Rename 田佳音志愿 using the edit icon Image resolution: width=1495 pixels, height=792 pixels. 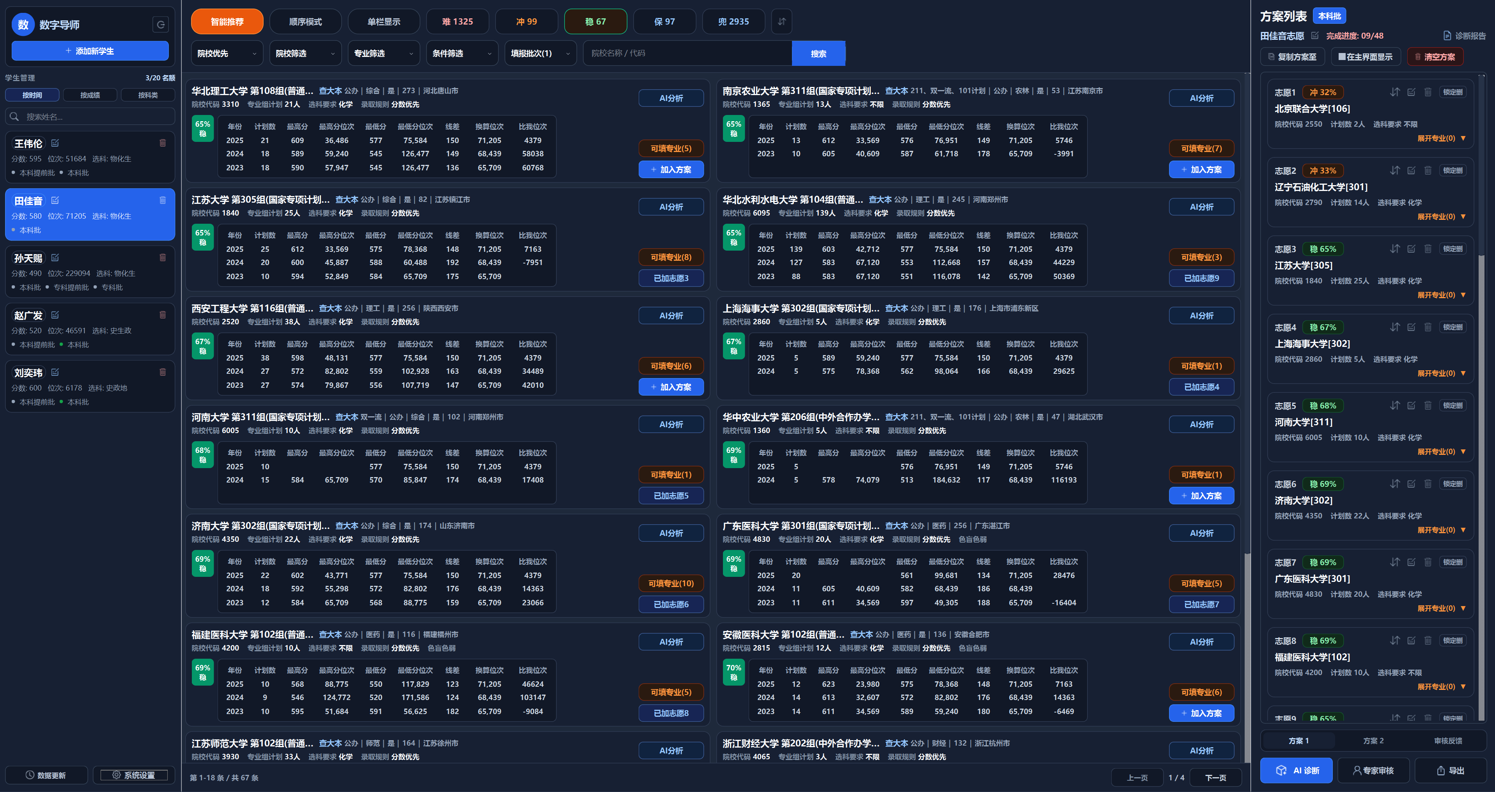point(1314,35)
